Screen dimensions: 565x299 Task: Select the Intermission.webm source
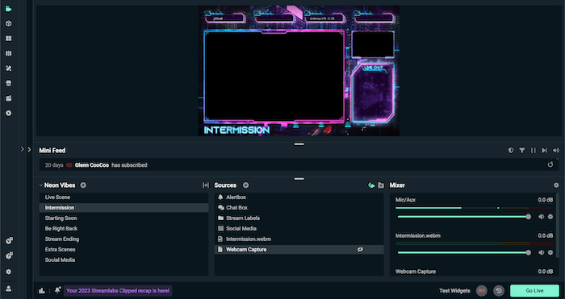pyautogui.click(x=299, y=239)
